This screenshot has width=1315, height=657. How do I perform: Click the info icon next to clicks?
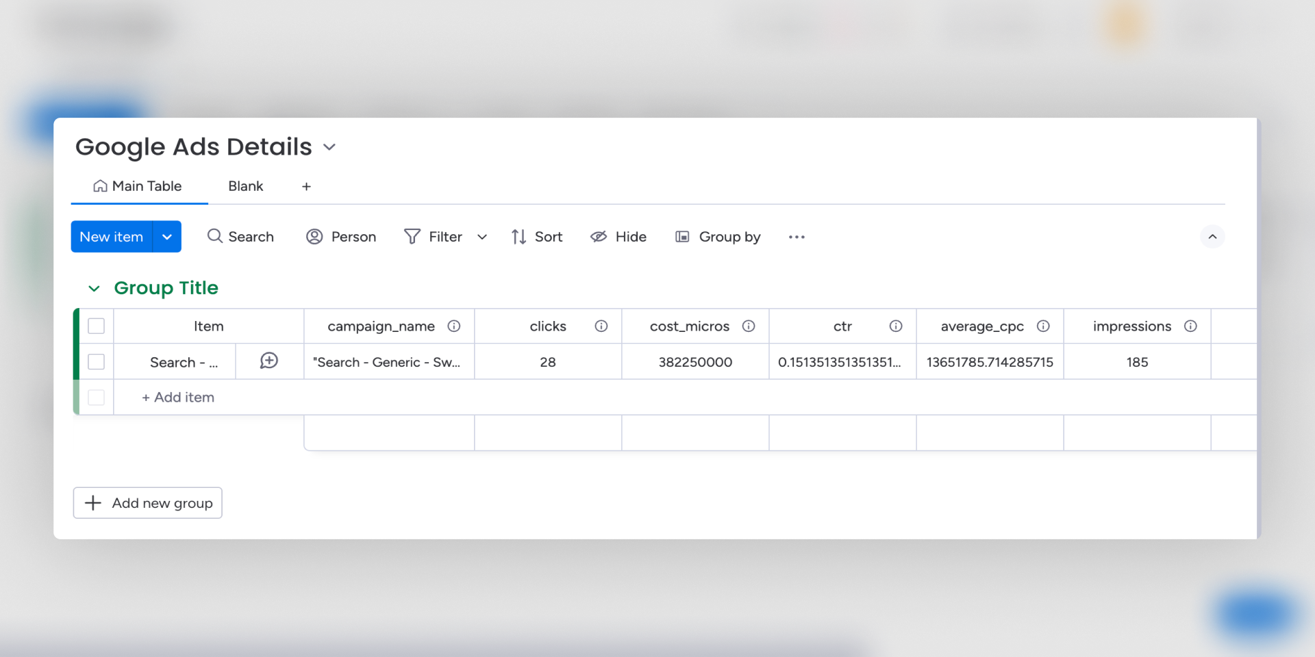tap(601, 326)
